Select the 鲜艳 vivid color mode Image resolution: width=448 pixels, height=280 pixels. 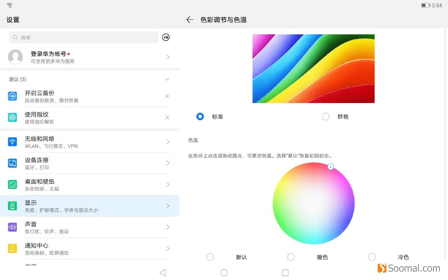pyautogui.click(x=326, y=116)
